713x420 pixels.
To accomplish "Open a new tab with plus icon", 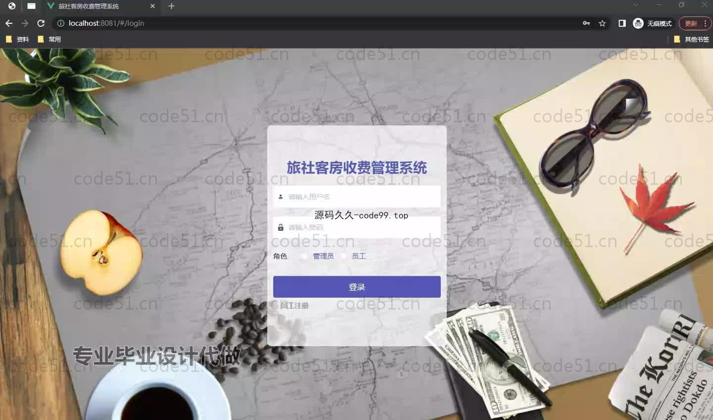I will 171,6.
